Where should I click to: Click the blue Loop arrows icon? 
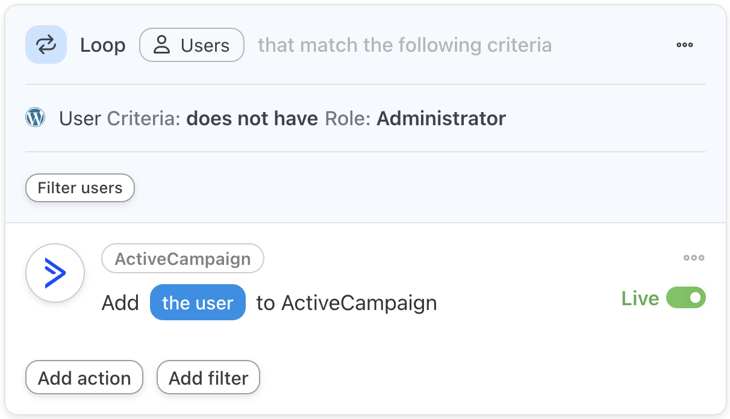click(46, 45)
